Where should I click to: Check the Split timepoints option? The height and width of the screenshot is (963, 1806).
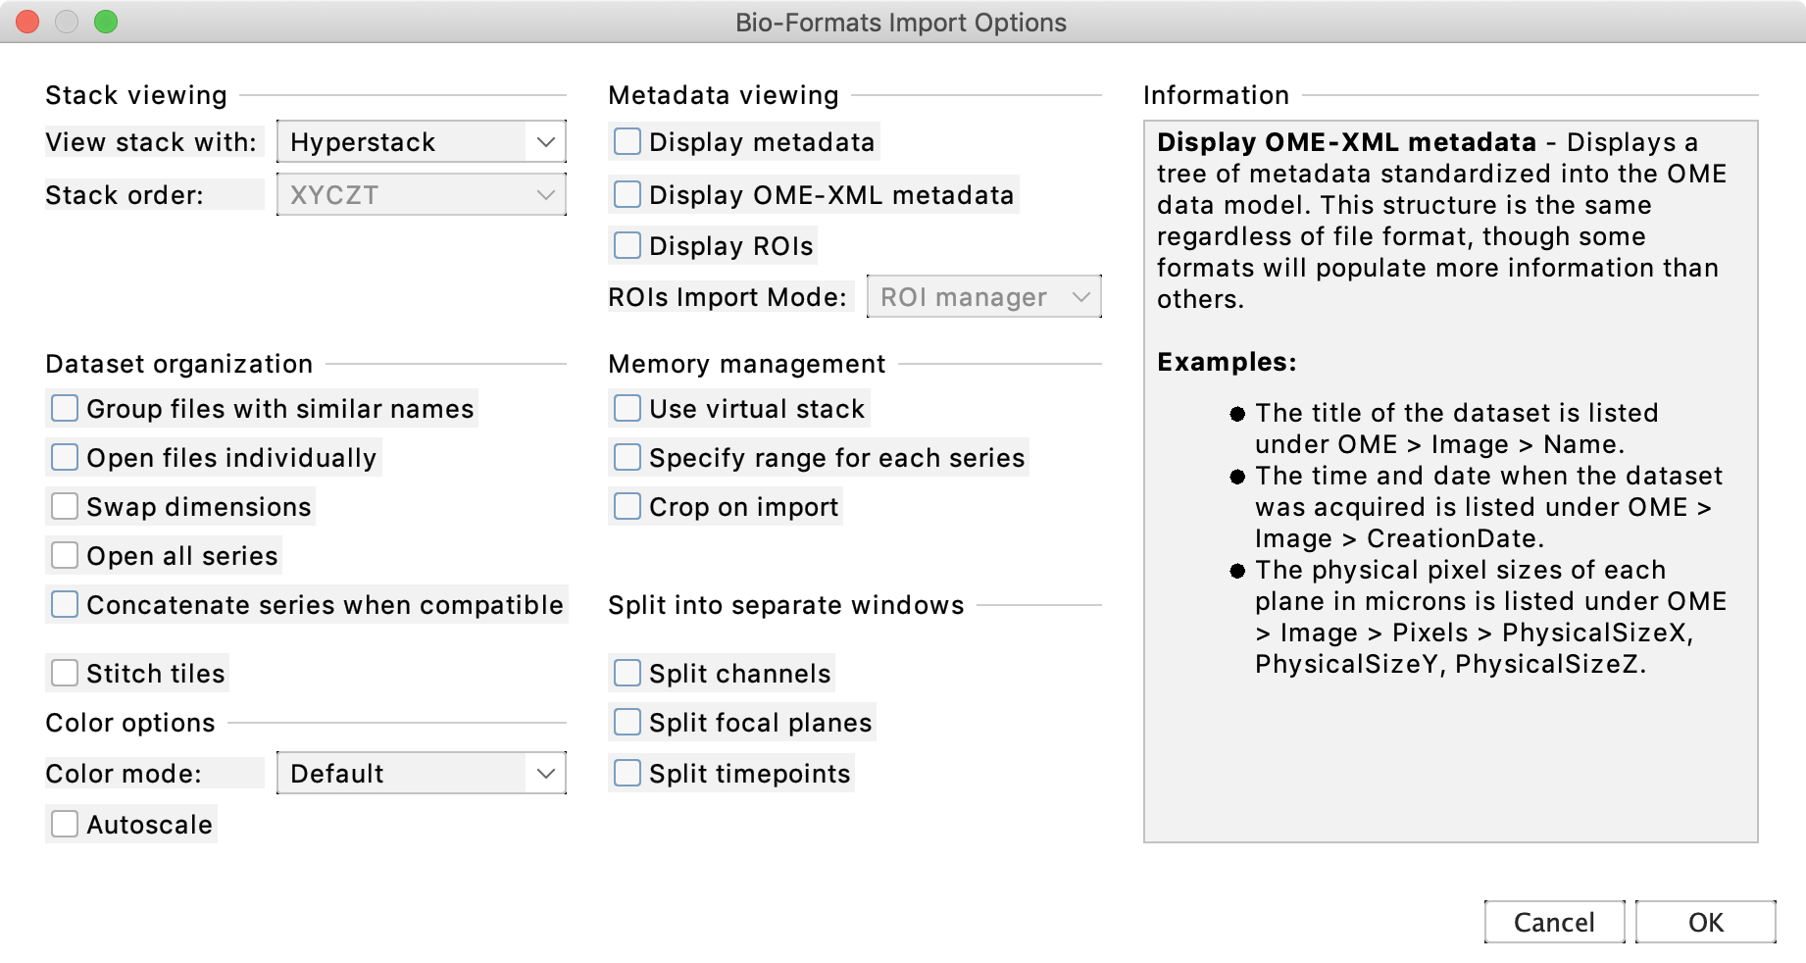(627, 773)
